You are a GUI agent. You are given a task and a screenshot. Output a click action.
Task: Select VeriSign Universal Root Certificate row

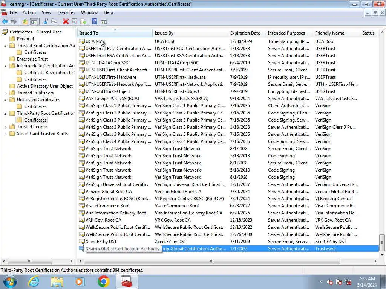[228, 184]
